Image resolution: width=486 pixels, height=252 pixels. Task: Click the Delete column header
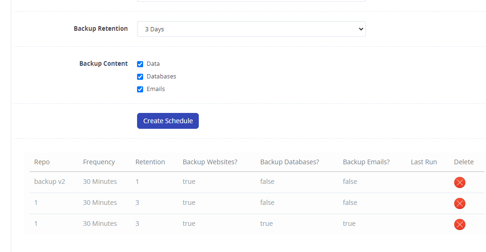click(464, 162)
